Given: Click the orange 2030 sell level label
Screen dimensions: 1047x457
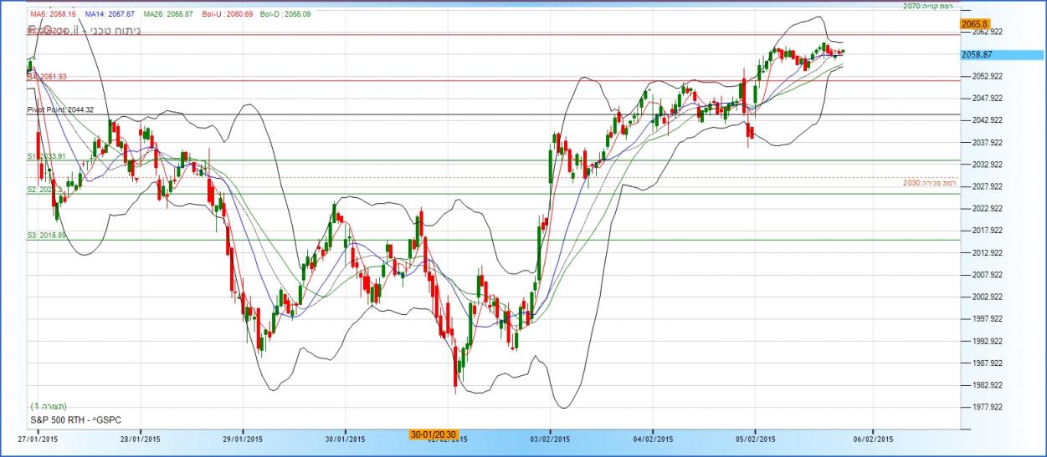Looking at the screenshot, I should click(929, 182).
